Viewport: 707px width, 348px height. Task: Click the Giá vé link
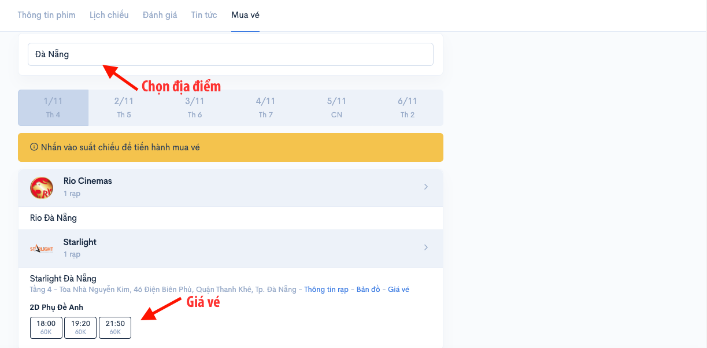[x=398, y=290]
